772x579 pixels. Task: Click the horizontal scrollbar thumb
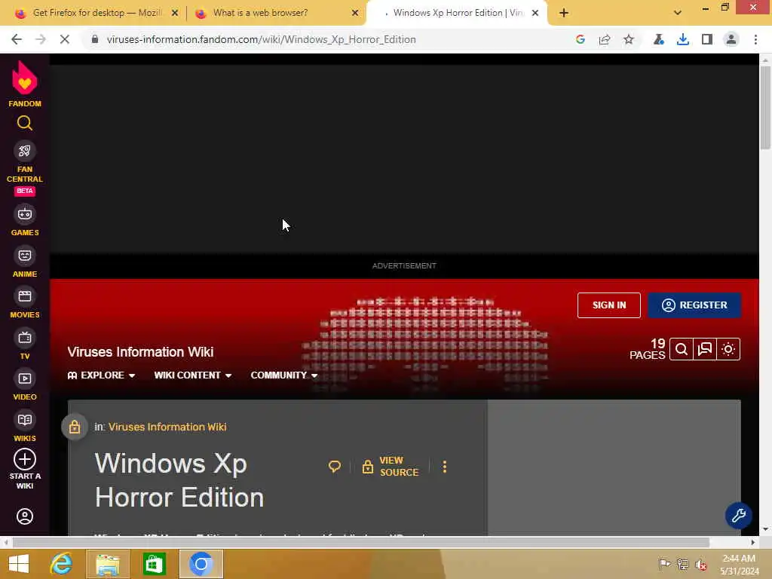[x=361, y=542]
